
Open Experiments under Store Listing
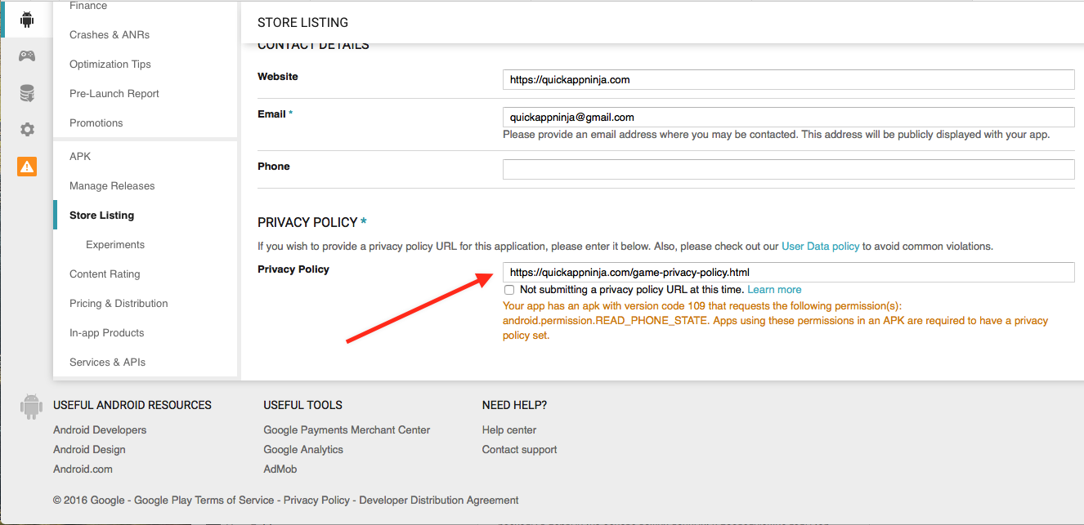tap(115, 245)
